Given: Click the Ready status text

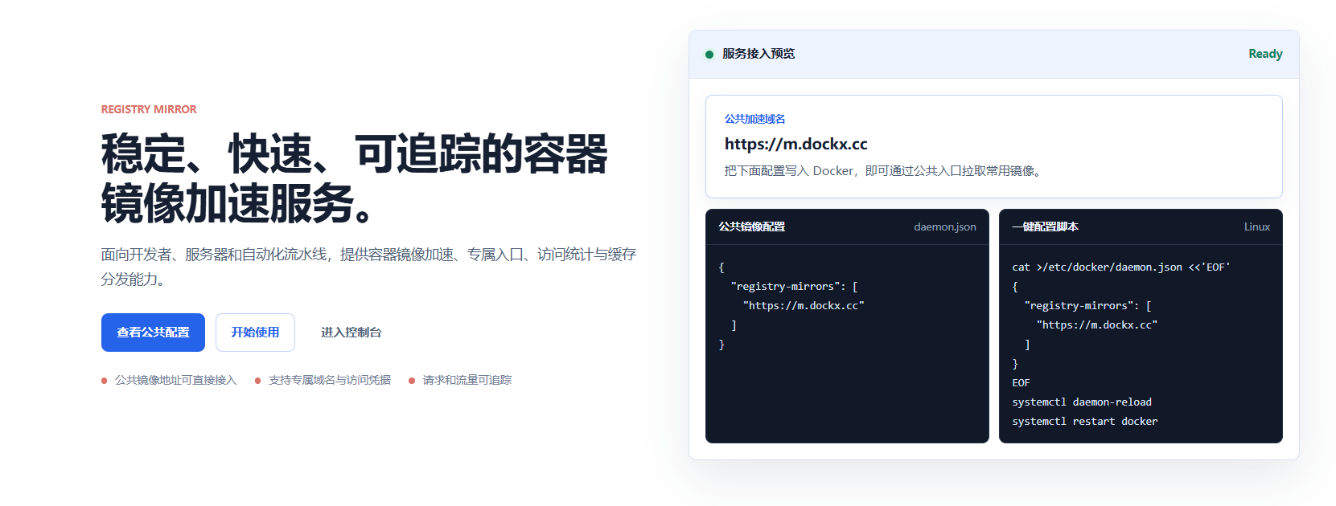Looking at the screenshot, I should coord(1265,54).
